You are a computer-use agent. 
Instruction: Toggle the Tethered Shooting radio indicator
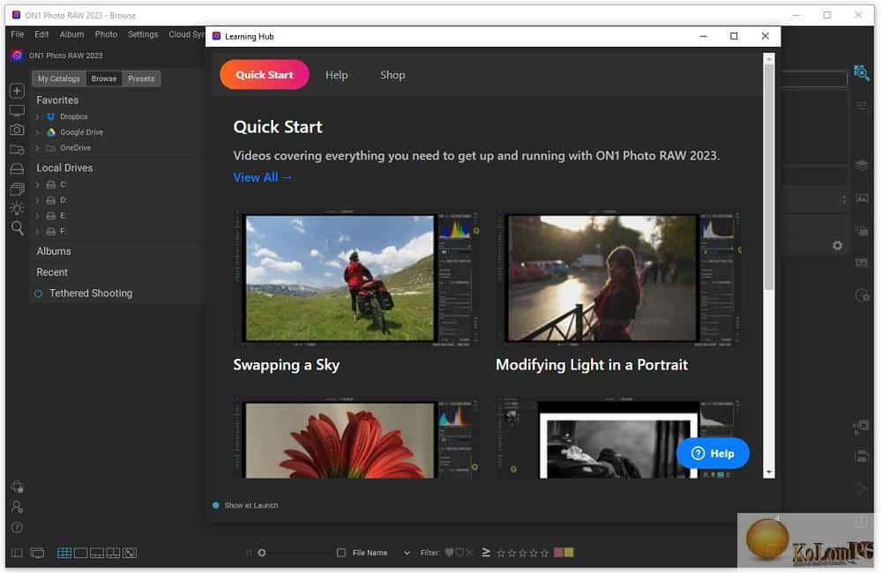38,294
